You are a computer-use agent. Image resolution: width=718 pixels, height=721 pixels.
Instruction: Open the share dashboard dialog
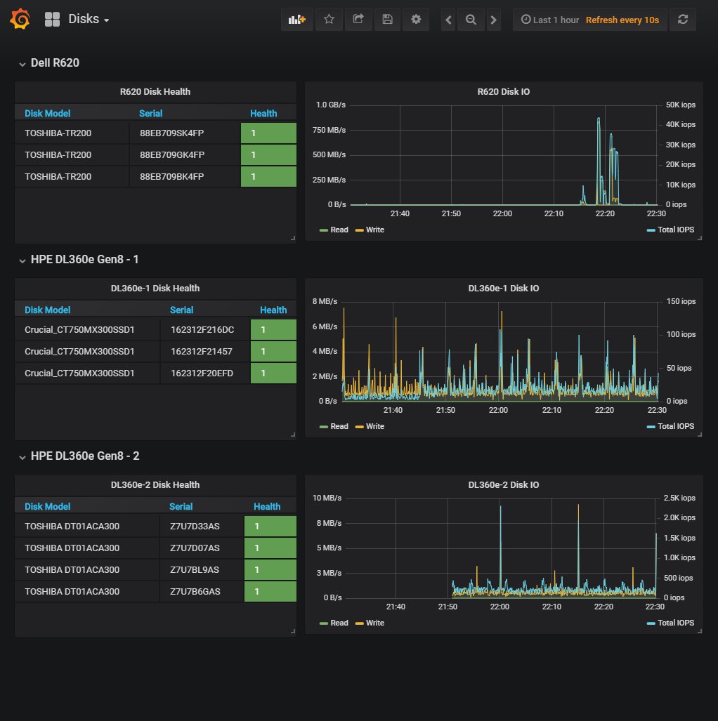coord(358,20)
